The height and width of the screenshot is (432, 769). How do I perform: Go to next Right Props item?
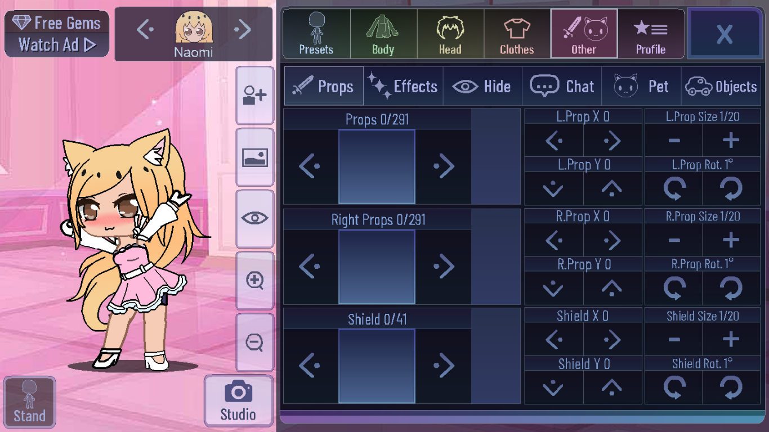pyautogui.click(x=444, y=266)
